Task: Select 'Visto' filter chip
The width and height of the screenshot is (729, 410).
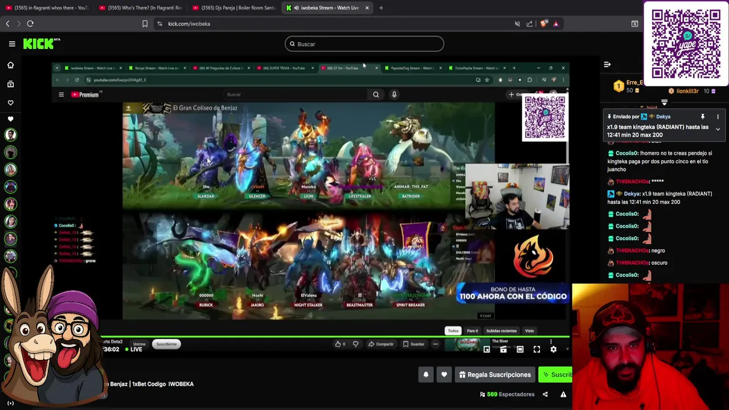Action: [x=530, y=331]
